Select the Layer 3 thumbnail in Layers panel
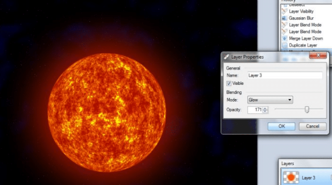Viewport: 332px width, 185px height. pos(291,178)
